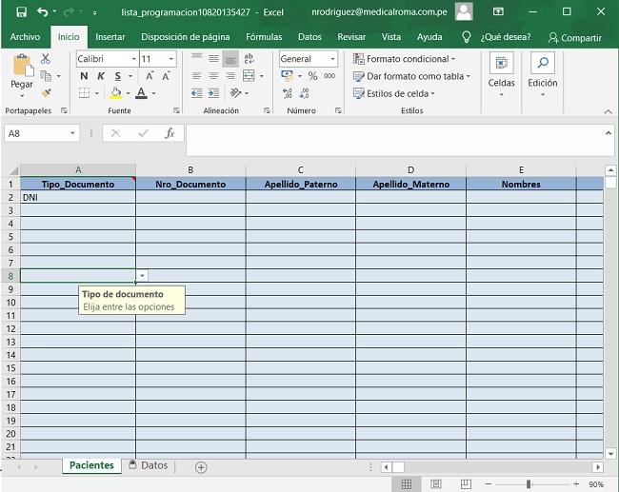The height and width of the screenshot is (492, 619).
Task: Decrease font size with the smaller A icon
Action: 166,76
